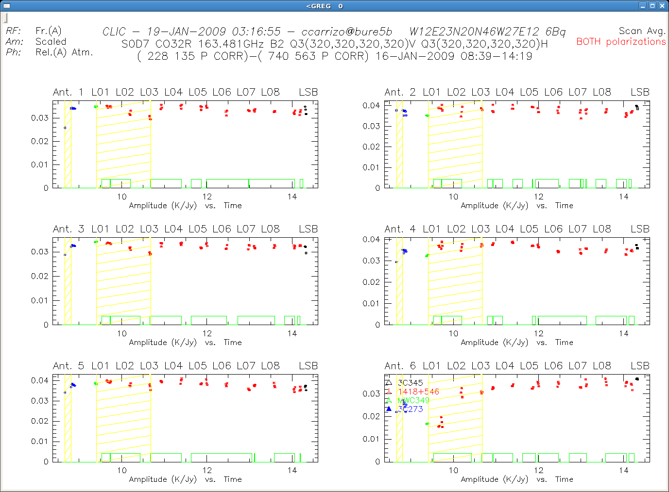Click the blue 3C273 filled triangle marker
Image resolution: width=669 pixels, height=492 pixels.
(389, 409)
